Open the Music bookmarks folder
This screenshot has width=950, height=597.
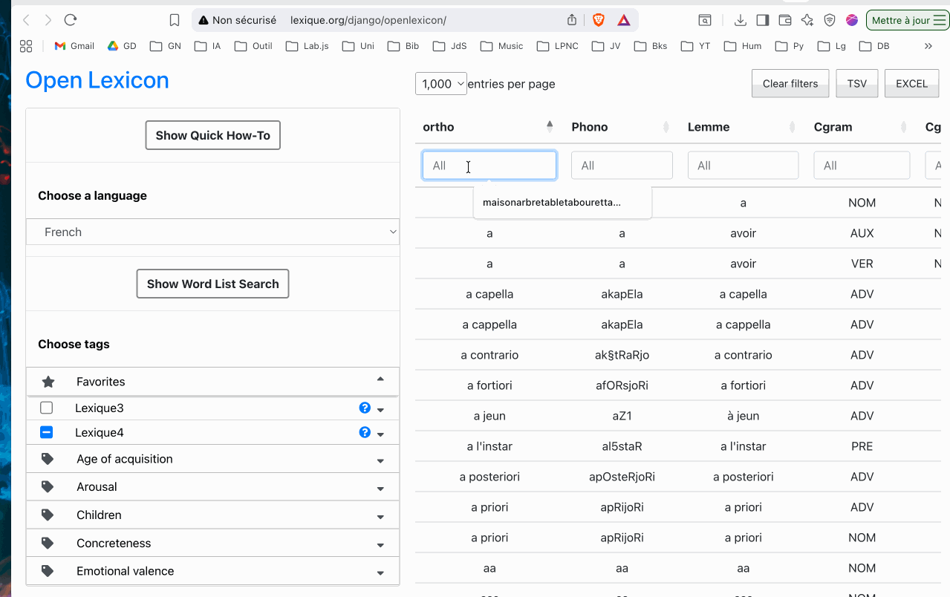(x=502, y=46)
